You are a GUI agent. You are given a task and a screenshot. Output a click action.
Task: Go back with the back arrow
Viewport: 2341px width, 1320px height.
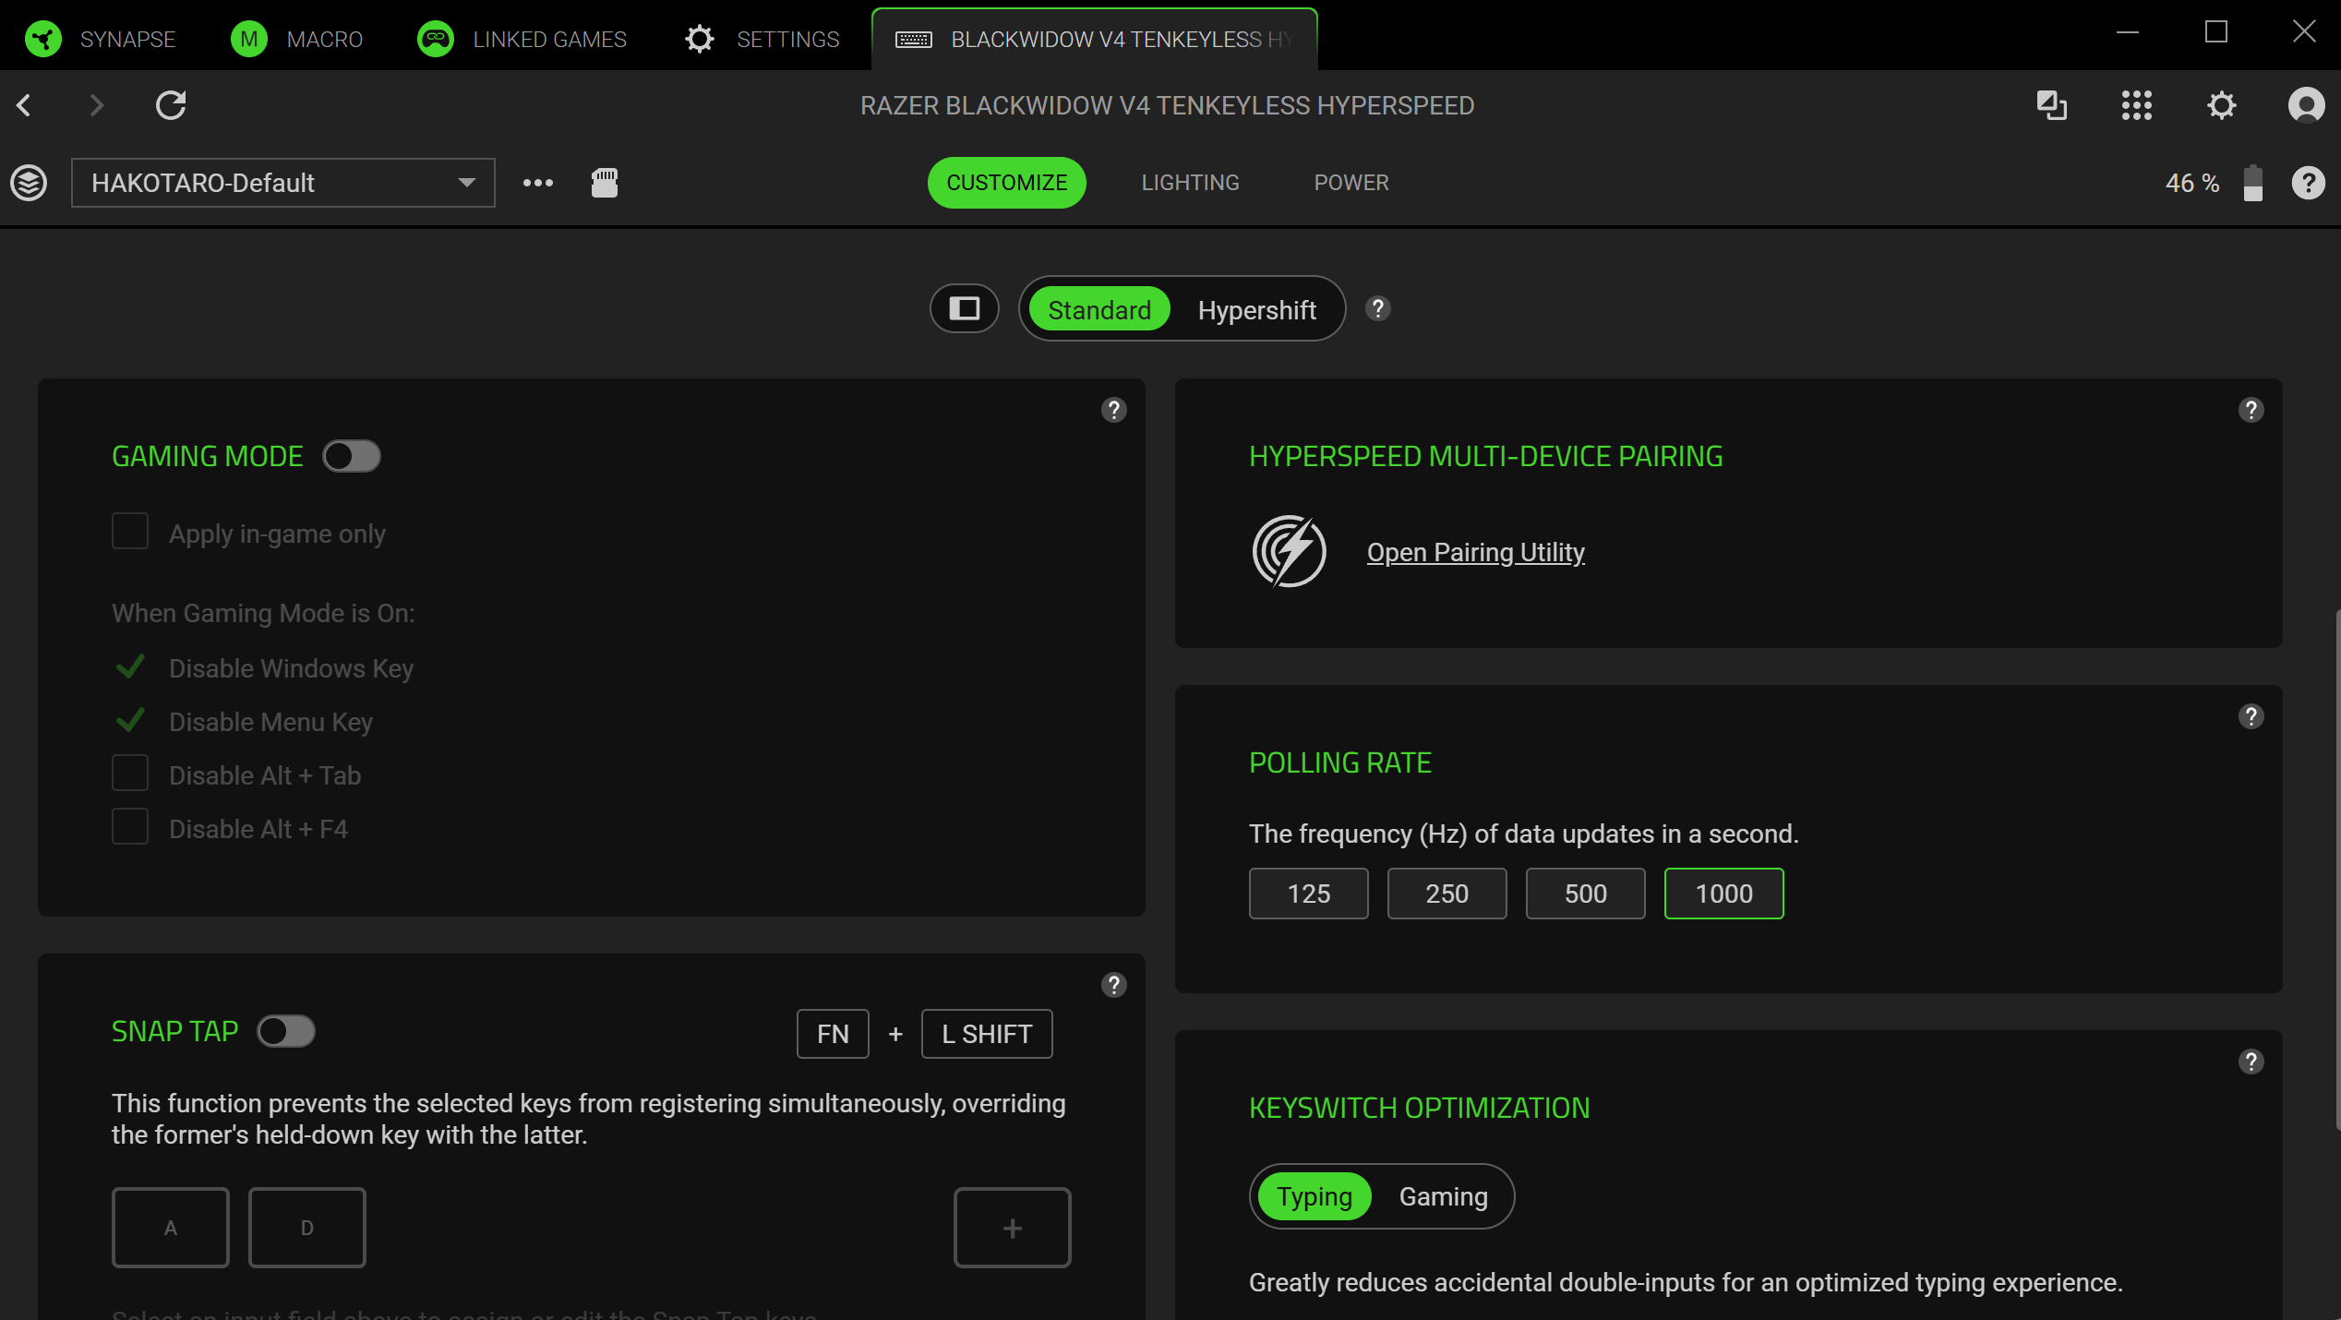(25, 105)
